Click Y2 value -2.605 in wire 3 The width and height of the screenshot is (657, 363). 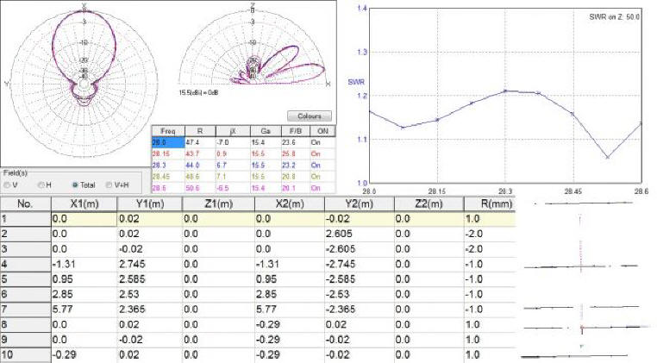click(x=359, y=249)
